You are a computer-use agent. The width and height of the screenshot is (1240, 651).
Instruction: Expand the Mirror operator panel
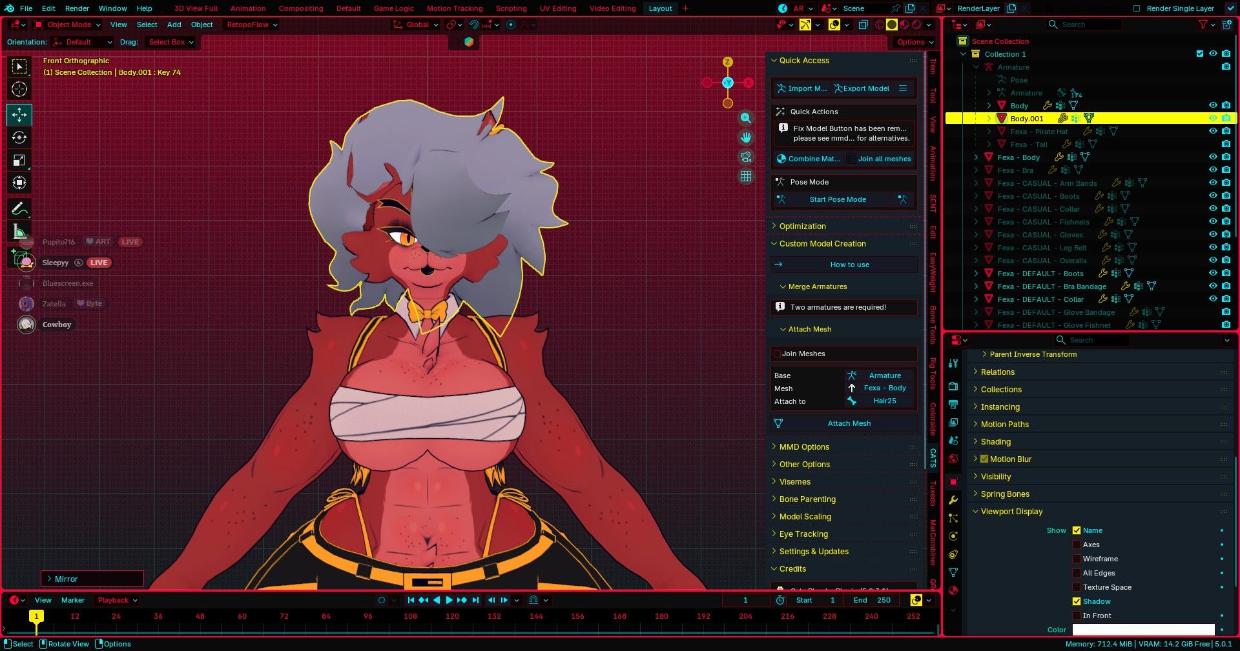coord(92,579)
